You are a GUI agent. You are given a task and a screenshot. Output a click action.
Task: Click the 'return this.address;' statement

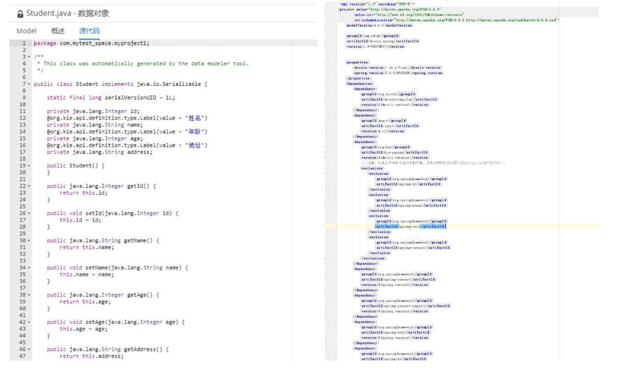92,357
